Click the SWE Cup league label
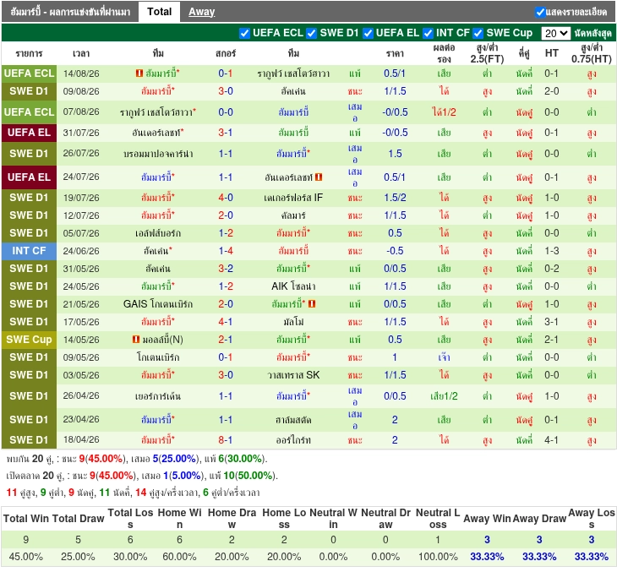Image resolution: width=617 pixels, height=572 pixels. 29,339
